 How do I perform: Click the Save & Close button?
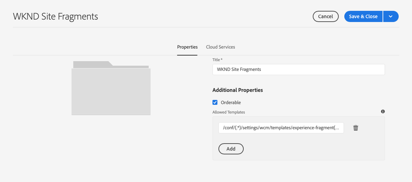click(x=363, y=16)
